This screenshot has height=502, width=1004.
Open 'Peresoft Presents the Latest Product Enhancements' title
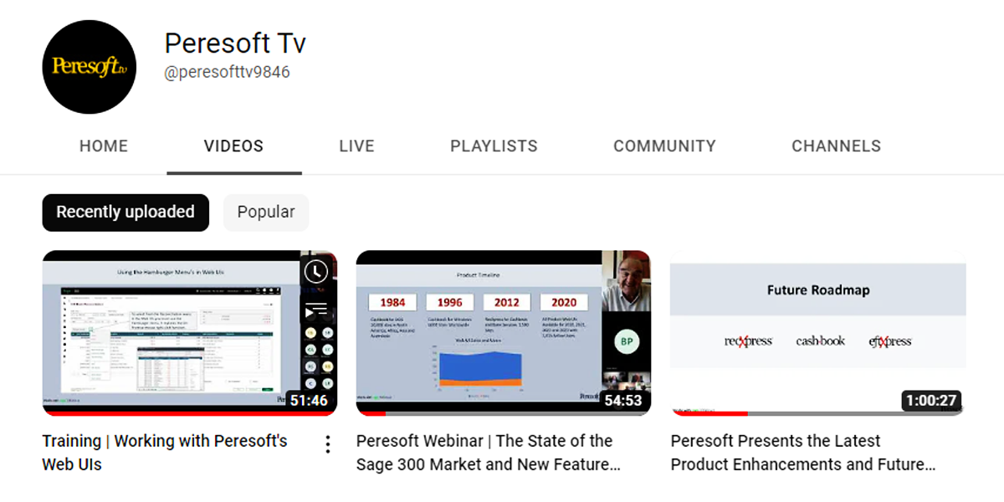point(803,453)
